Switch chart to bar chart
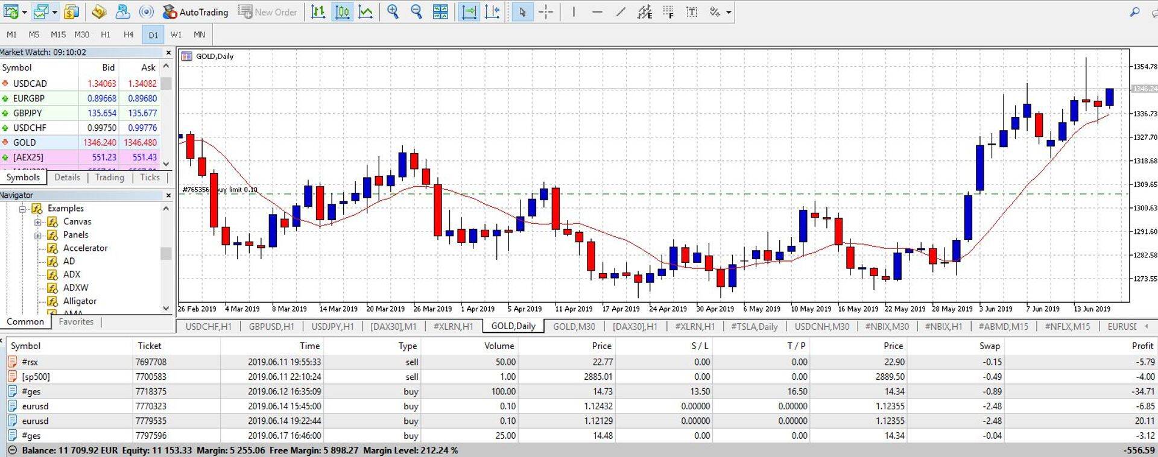The image size is (1158, 457). pos(318,11)
